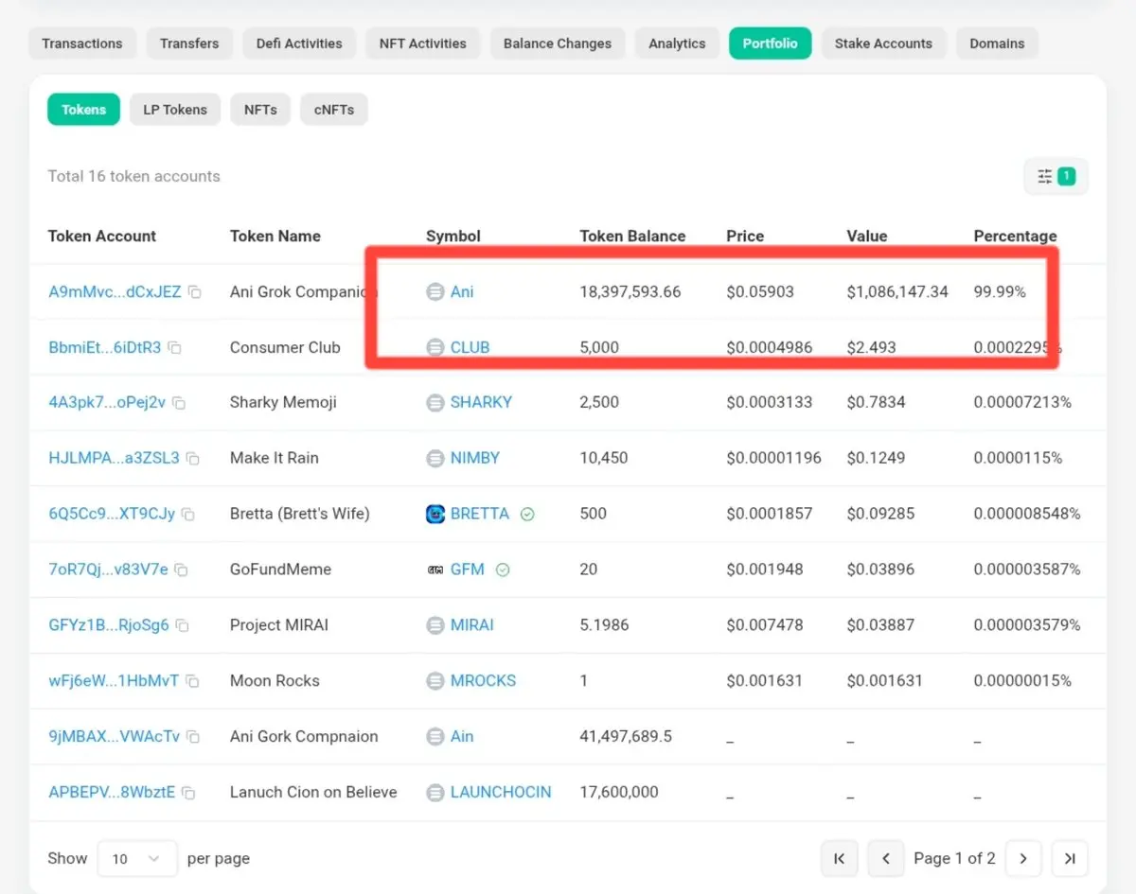This screenshot has height=894, width=1136.
Task: Copy the A9mMvc...dCxJEZ token account address
Action: 194,292
